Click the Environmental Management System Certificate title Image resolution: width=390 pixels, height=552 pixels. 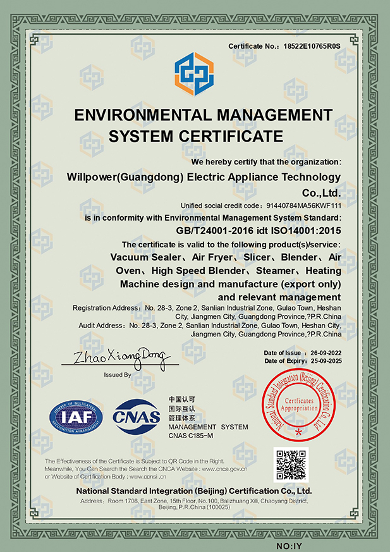(x=195, y=125)
